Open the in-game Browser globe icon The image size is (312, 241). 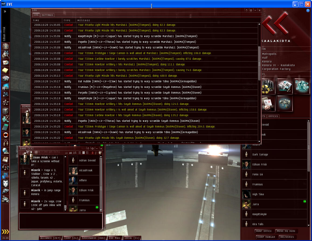[6, 151]
